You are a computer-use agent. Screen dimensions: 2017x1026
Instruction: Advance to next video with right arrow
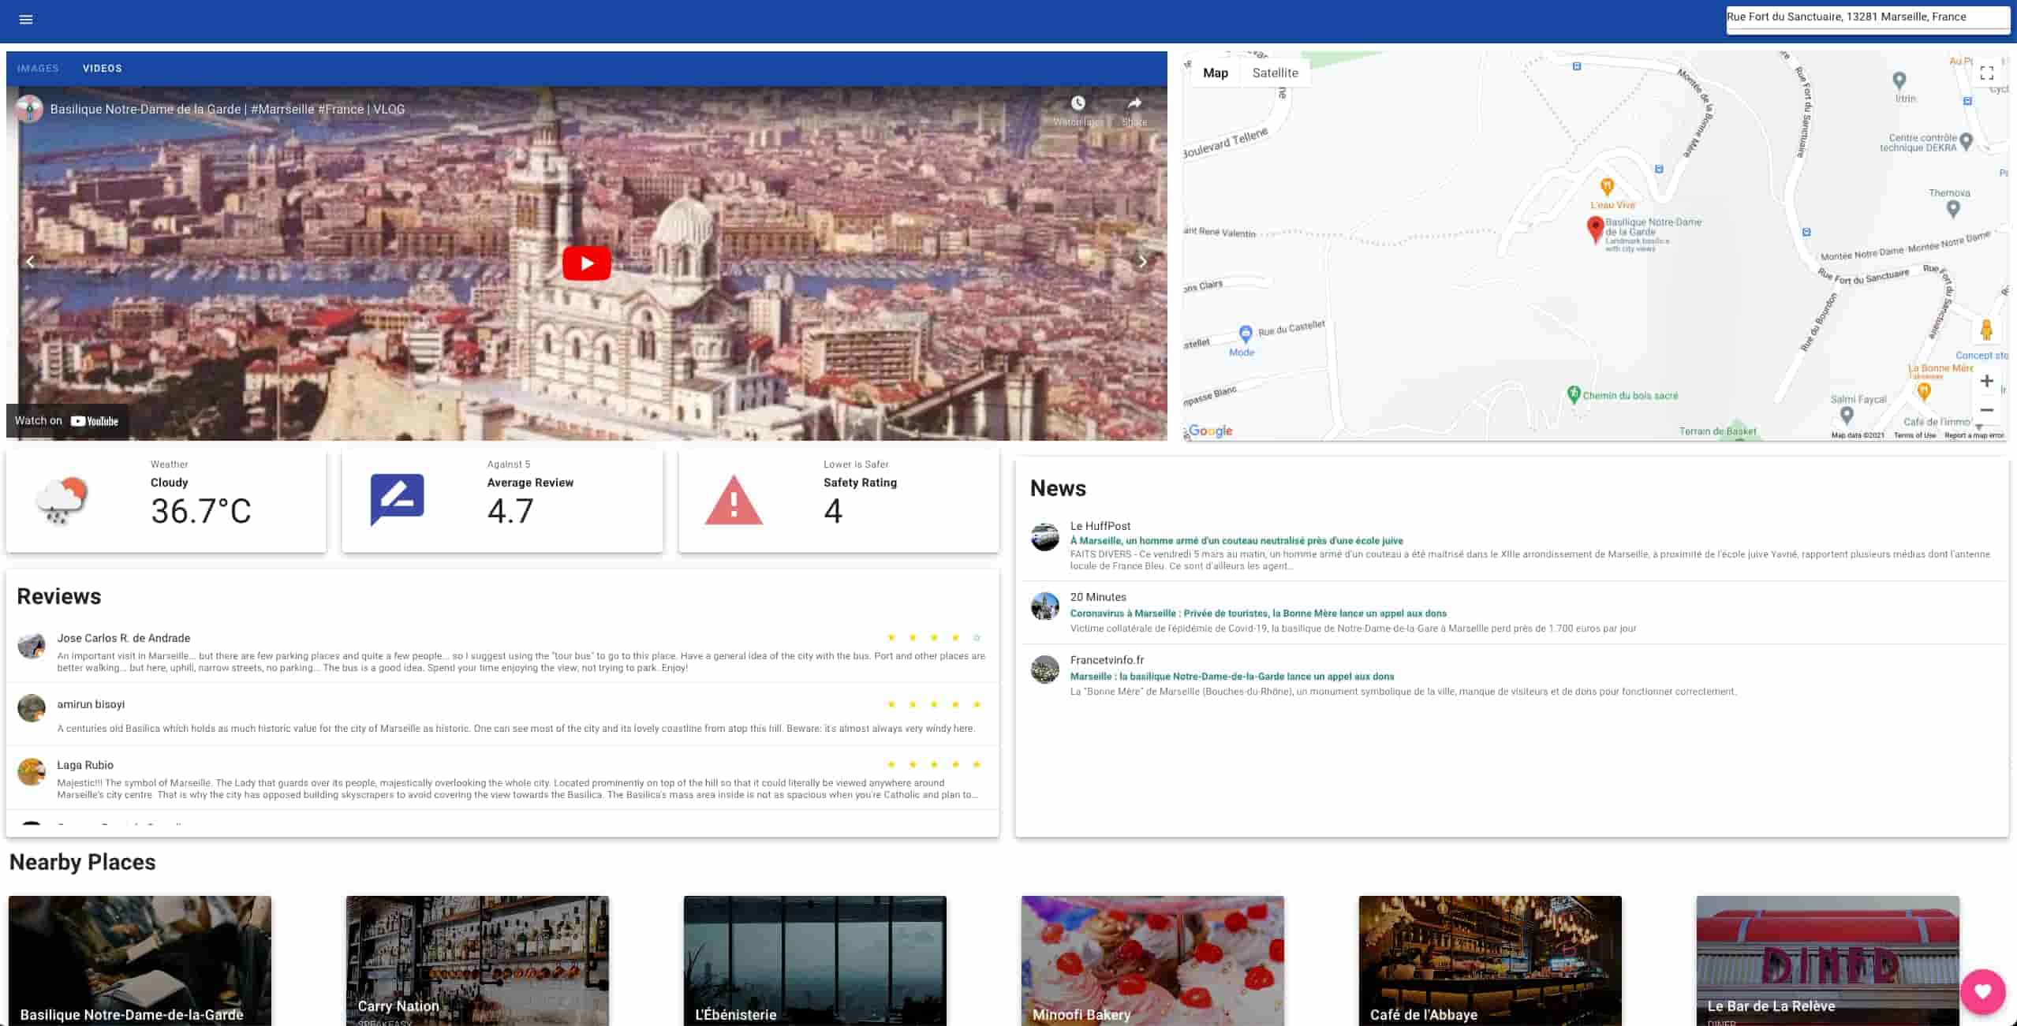[x=1142, y=262]
